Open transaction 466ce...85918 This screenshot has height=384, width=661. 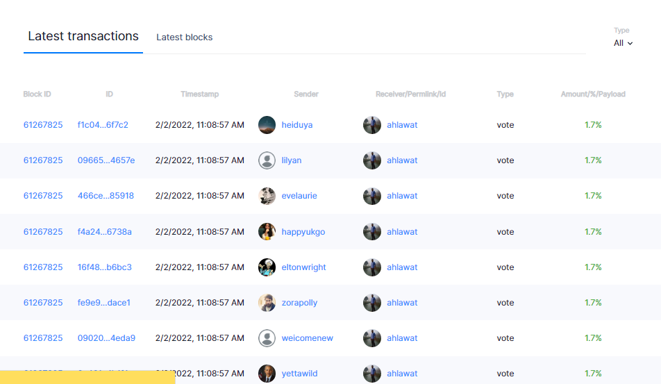tap(106, 196)
